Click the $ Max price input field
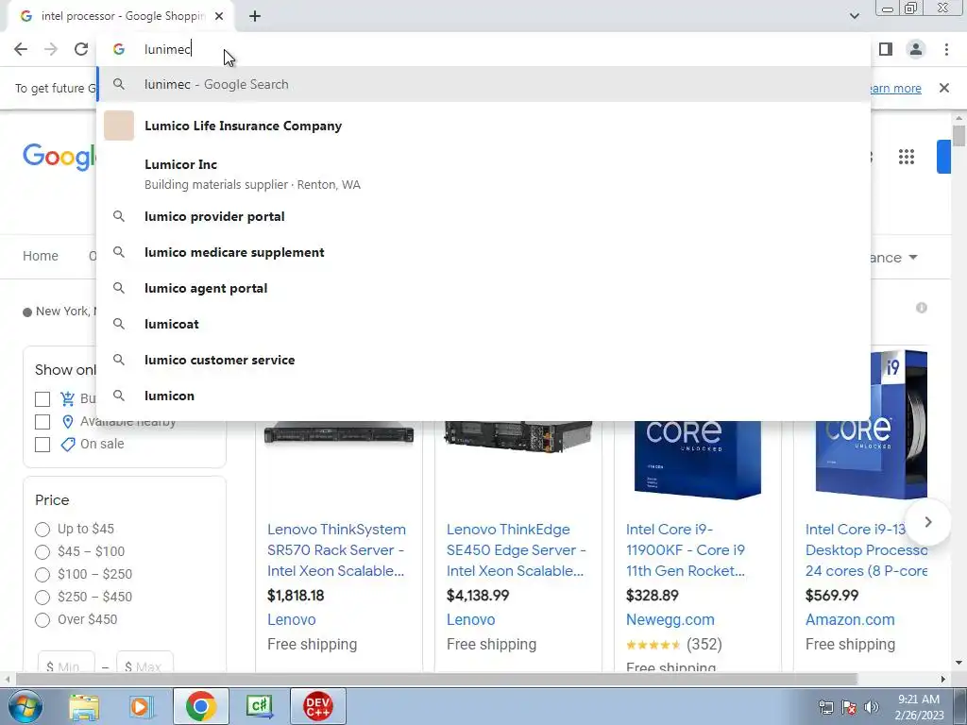 (144, 663)
